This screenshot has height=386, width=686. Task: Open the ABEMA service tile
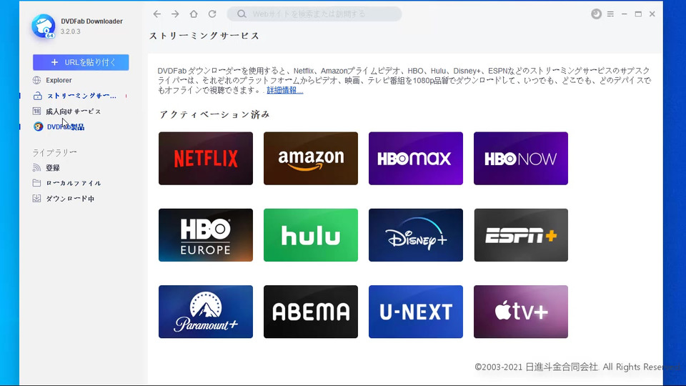click(311, 312)
